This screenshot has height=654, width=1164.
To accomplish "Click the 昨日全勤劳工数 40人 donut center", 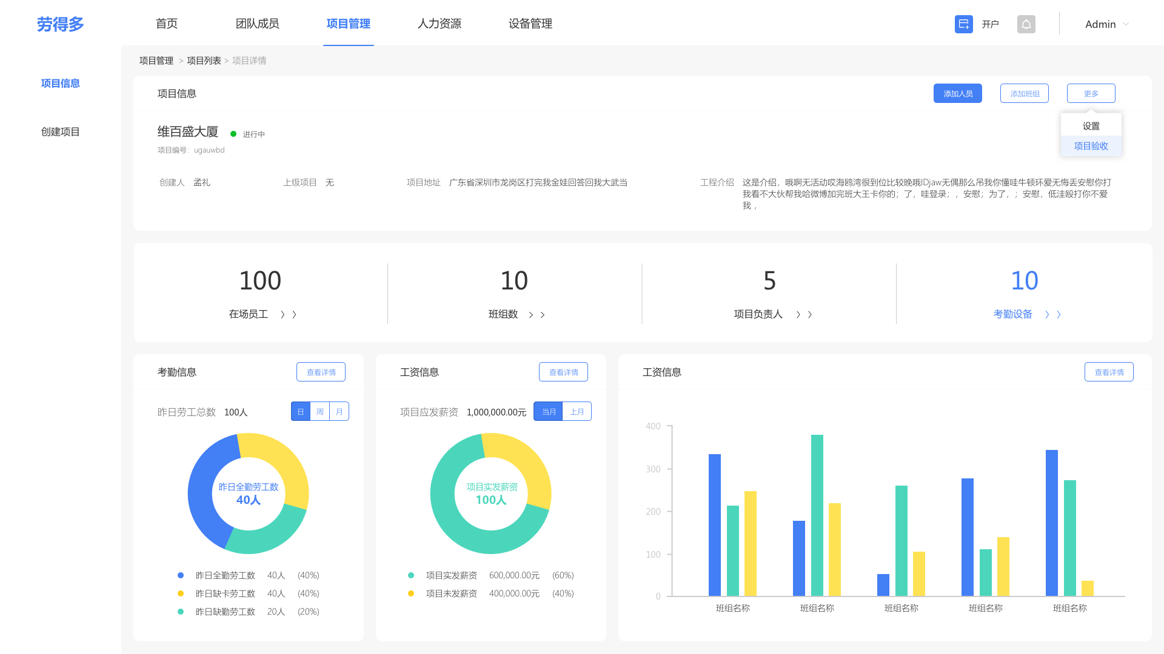I will (x=249, y=494).
